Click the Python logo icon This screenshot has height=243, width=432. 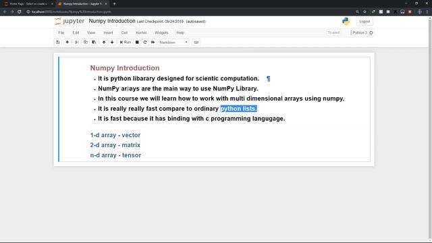[346, 22]
